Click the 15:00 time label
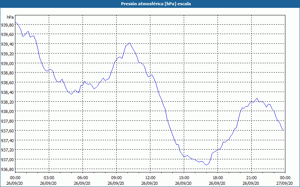300x187 pixels. [184, 178]
